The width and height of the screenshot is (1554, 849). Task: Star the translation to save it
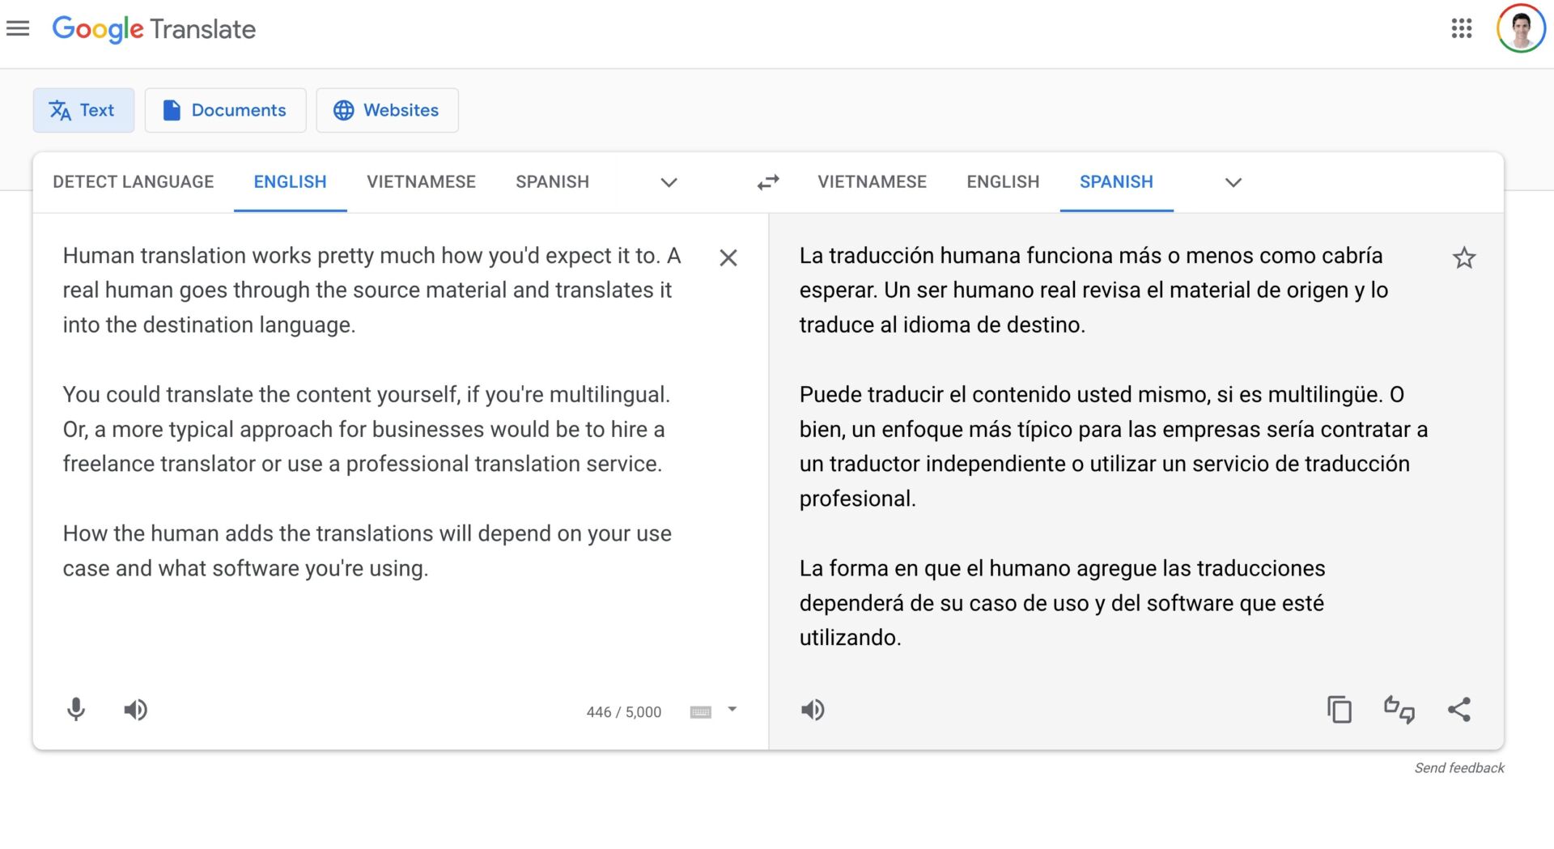(x=1464, y=257)
